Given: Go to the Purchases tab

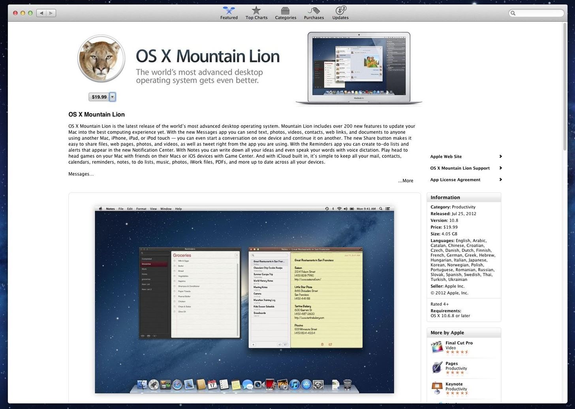Looking at the screenshot, I should click(x=314, y=13).
